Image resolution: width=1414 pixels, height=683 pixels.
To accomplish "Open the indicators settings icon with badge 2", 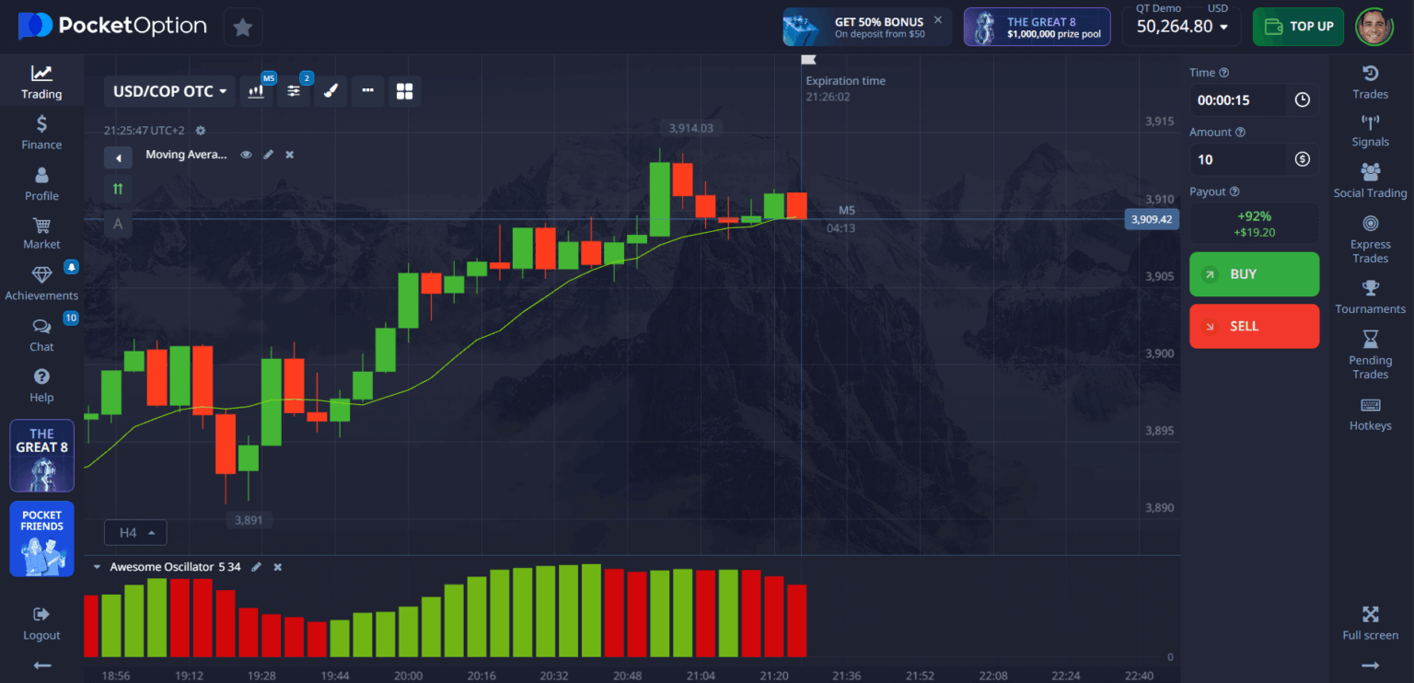I will (x=294, y=90).
